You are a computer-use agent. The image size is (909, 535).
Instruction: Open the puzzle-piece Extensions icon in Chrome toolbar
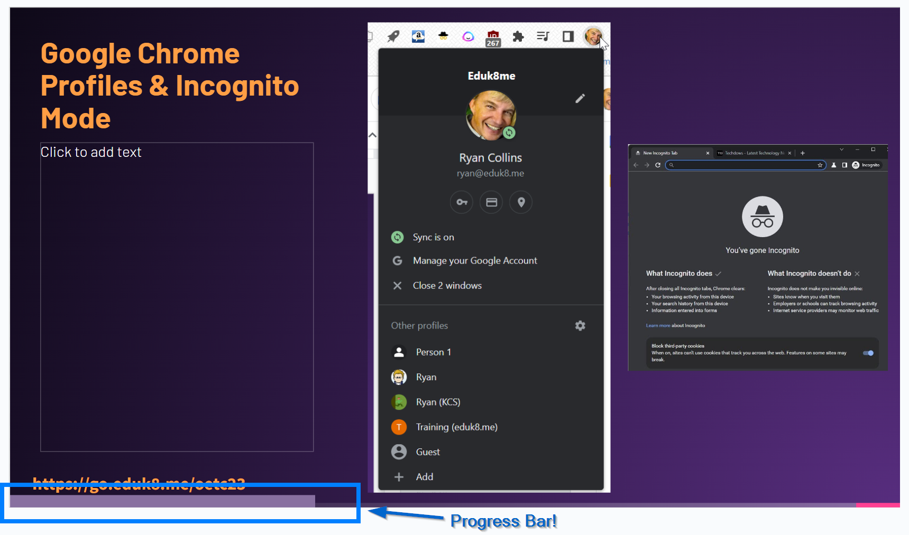(x=518, y=36)
